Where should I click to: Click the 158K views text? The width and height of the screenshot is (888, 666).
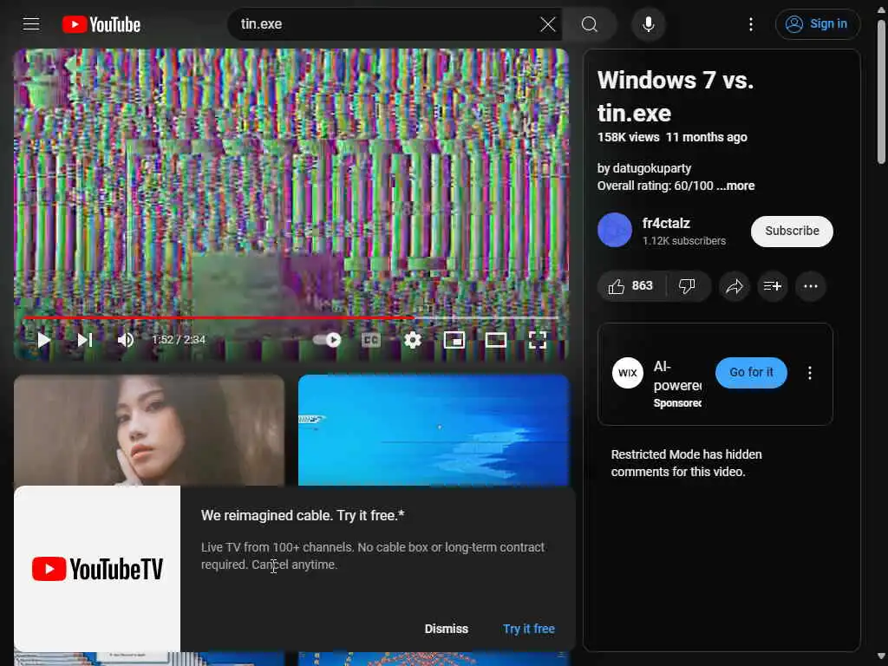[x=628, y=137]
